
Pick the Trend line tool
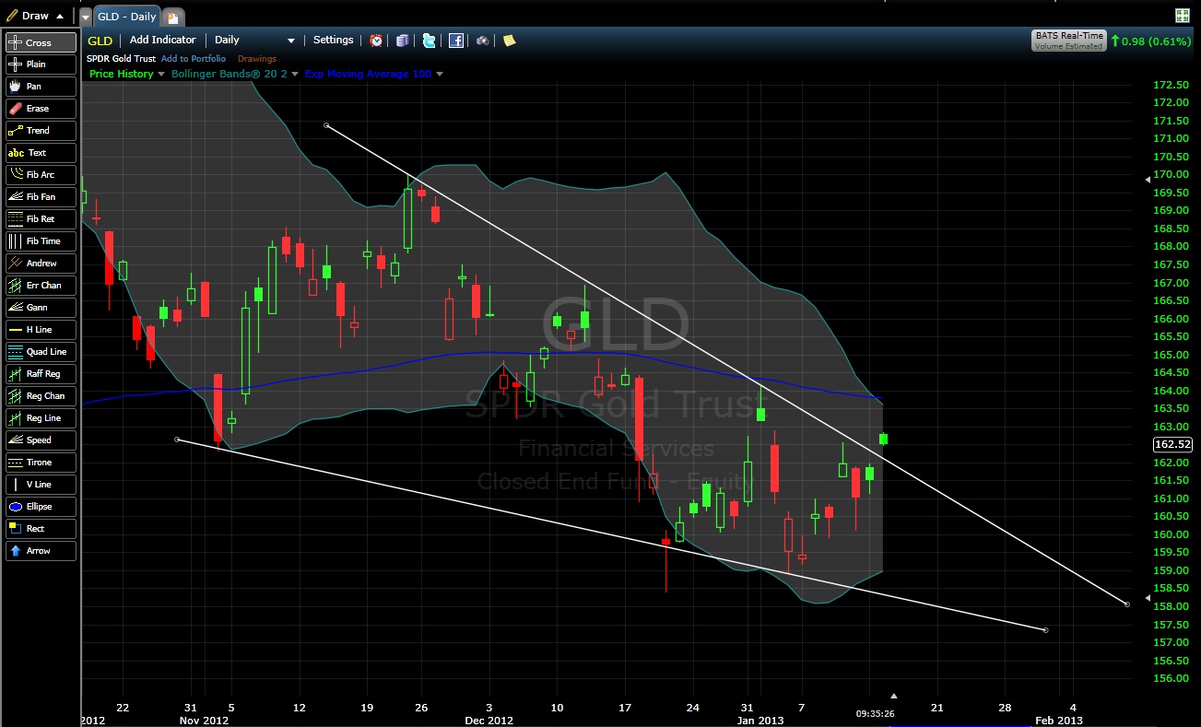pos(40,131)
